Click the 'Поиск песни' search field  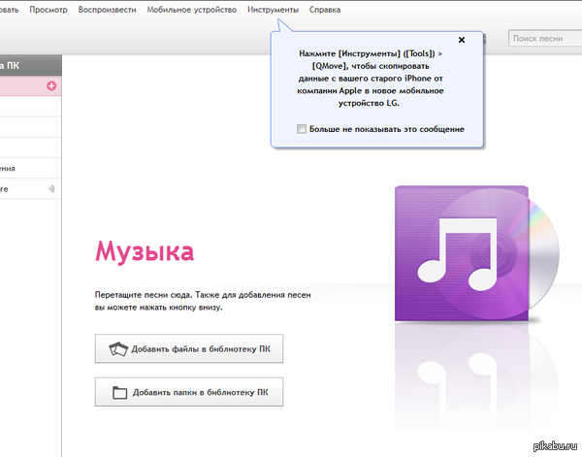pyautogui.click(x=543, y=39)
